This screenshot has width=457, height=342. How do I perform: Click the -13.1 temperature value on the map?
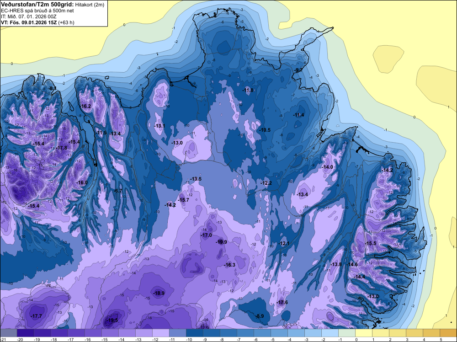159,126
